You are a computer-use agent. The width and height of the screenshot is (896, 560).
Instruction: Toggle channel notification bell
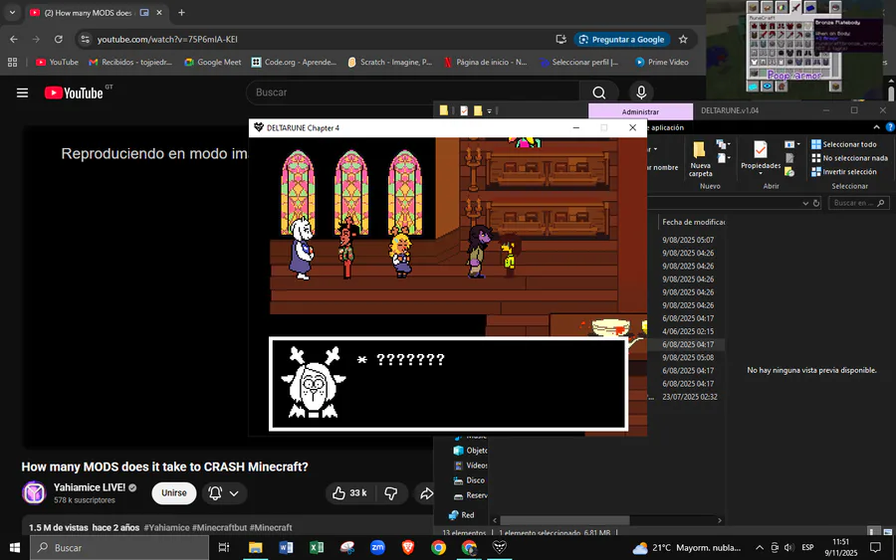coord(215,493)
